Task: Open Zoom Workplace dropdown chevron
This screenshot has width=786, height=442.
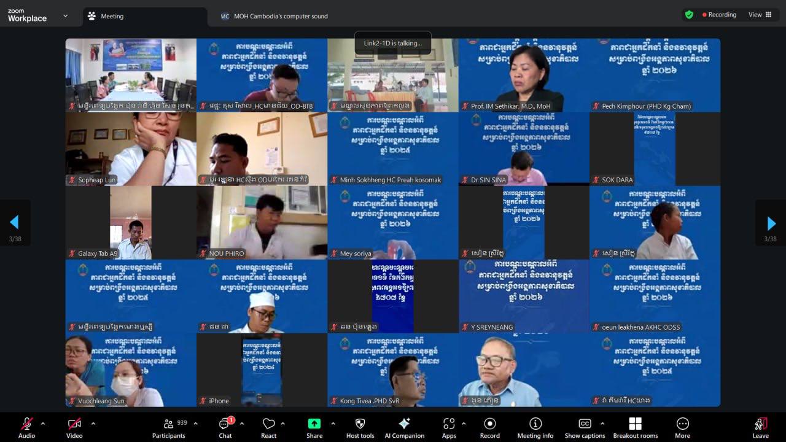Action: click(65, 16)
